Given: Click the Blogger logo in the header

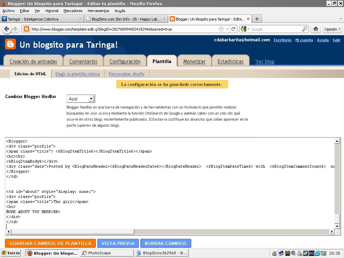Looking at the screenshot, I should pos(10,44).
